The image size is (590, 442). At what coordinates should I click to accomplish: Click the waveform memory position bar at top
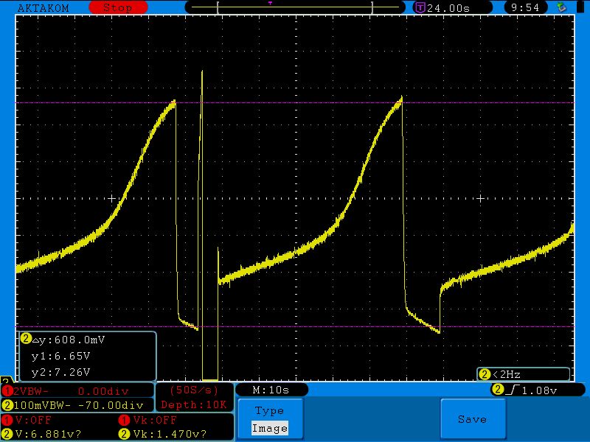(295, 7)
